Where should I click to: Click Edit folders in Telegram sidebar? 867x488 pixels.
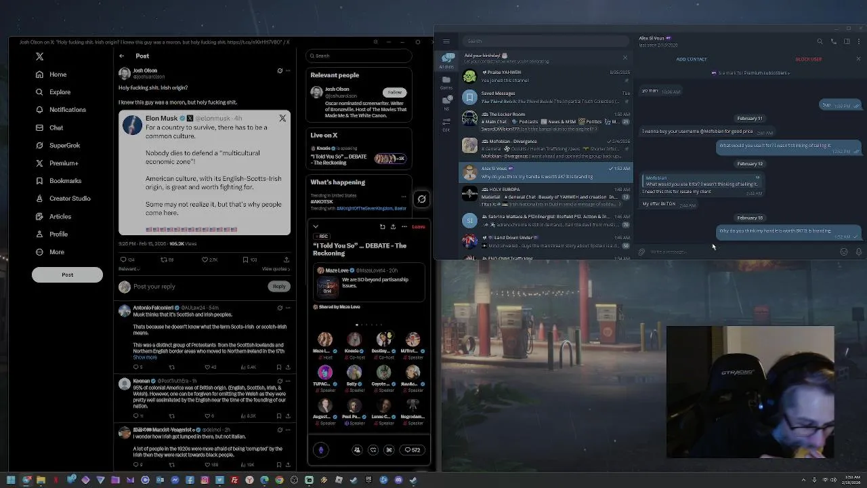click(446, 124)
